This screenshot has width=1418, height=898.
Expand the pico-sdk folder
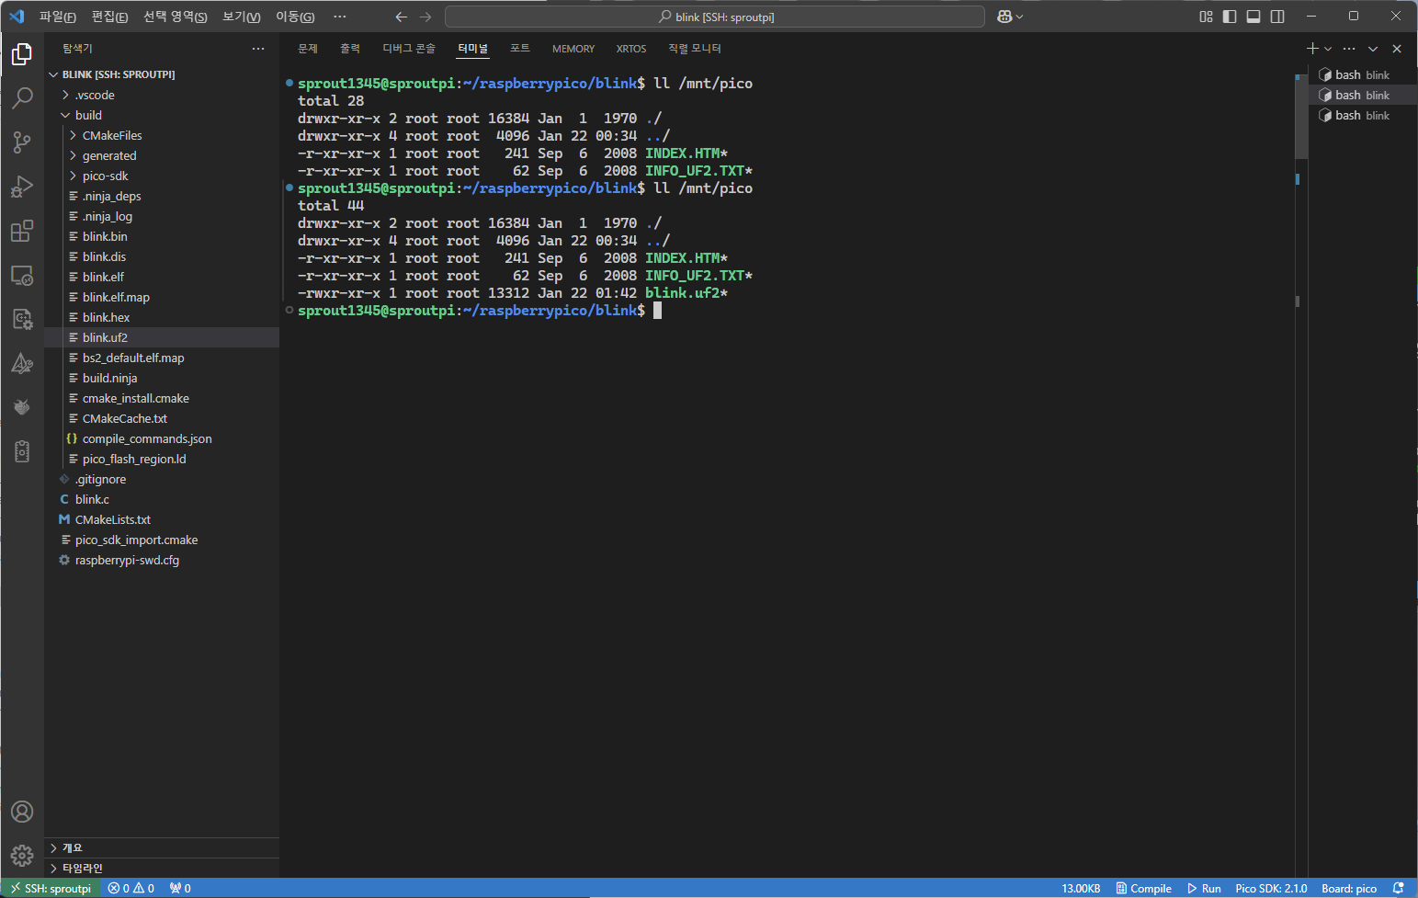point(162,176)
